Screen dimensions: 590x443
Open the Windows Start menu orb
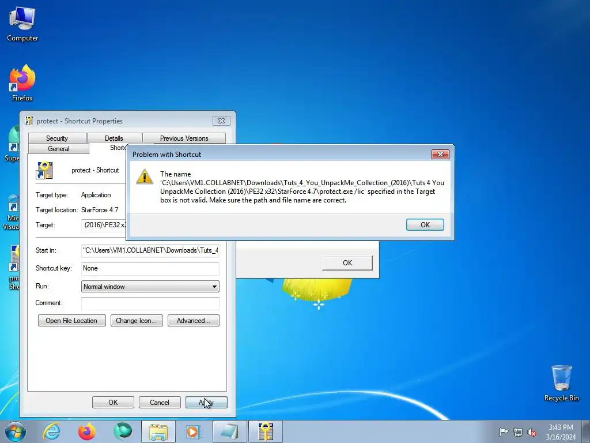point(16,431)
